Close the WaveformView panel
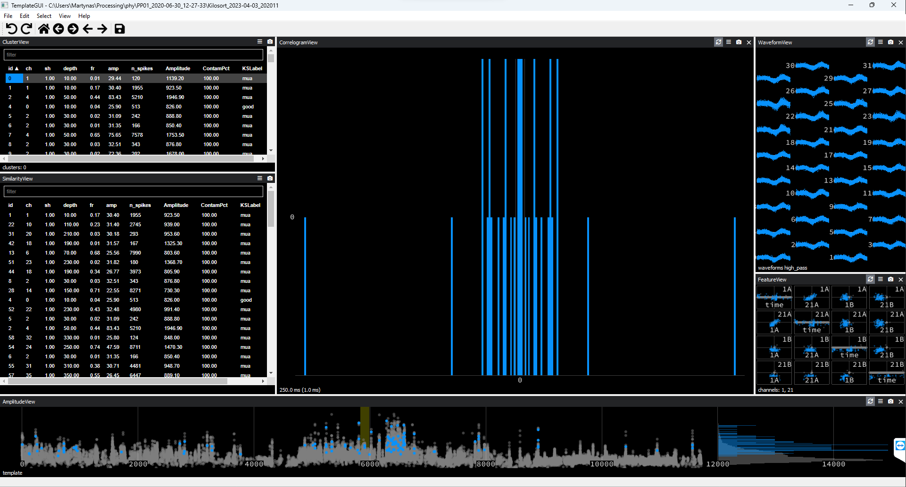This screenshot has width=906, height=487. [901, 42]
